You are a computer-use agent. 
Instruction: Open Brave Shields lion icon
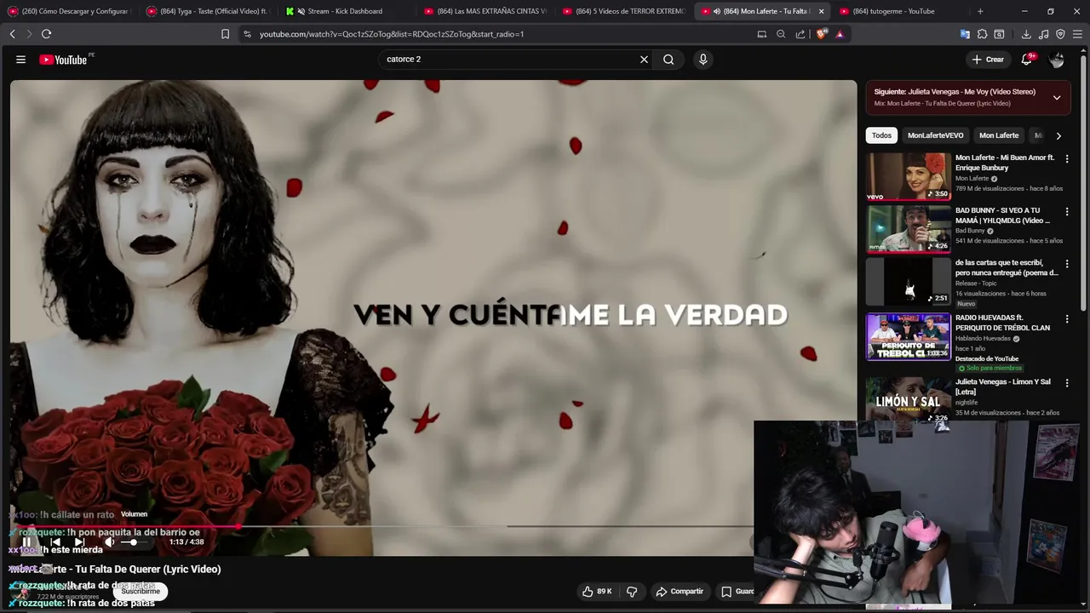pyautogui.click(x=821, y=34)
